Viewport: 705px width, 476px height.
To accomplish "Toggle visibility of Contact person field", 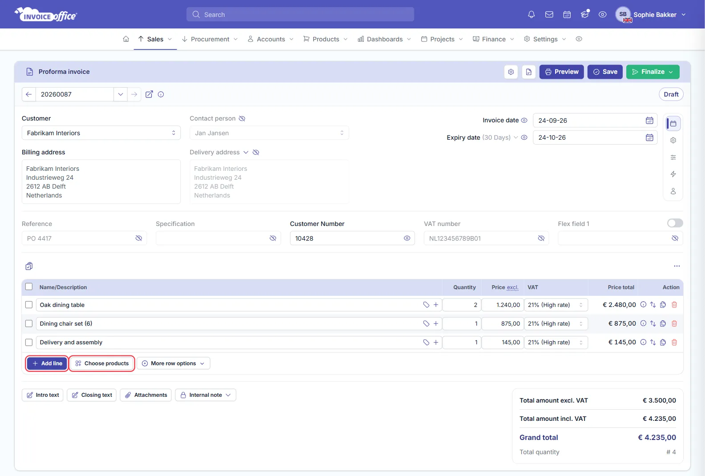I will tap(242, 118).
